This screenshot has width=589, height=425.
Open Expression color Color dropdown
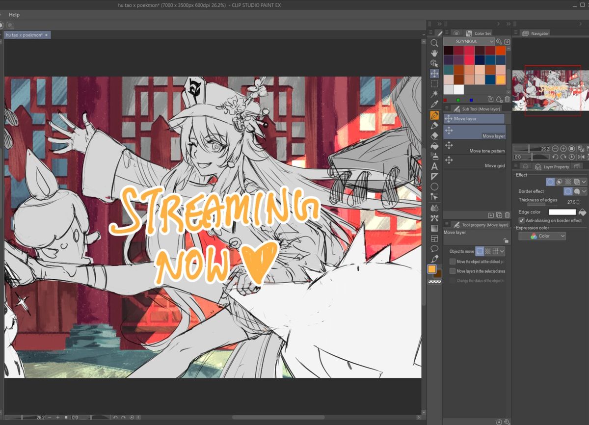click(542, 236)
